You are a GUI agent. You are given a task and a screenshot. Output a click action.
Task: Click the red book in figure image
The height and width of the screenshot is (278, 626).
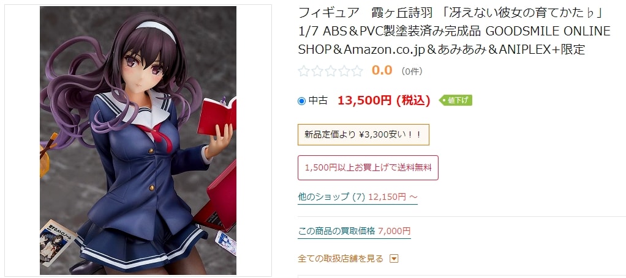coord(217,115)
